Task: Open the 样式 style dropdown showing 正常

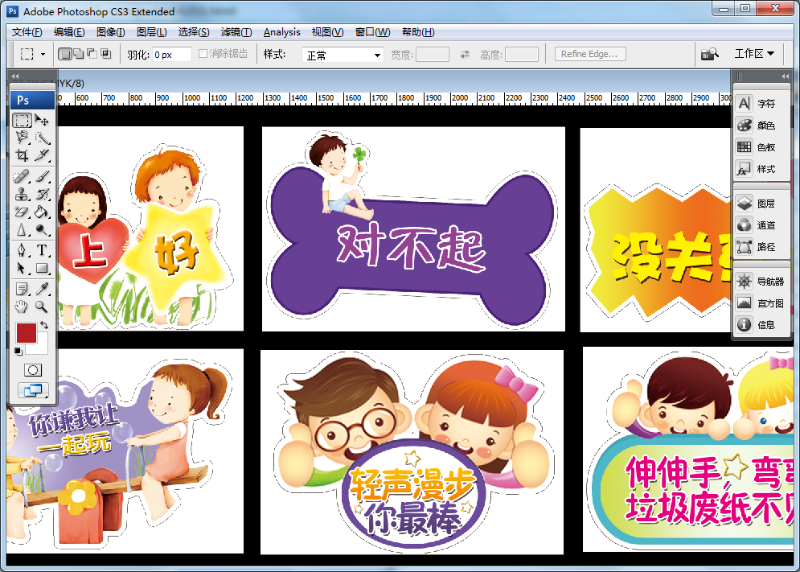Action: [x=343, y=55]
